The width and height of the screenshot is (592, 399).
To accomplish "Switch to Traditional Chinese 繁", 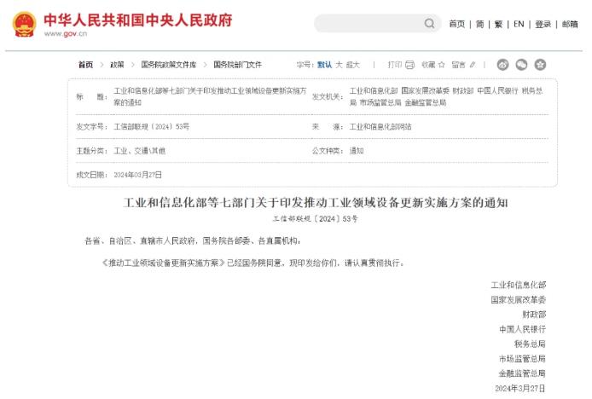I will (499, 24).
